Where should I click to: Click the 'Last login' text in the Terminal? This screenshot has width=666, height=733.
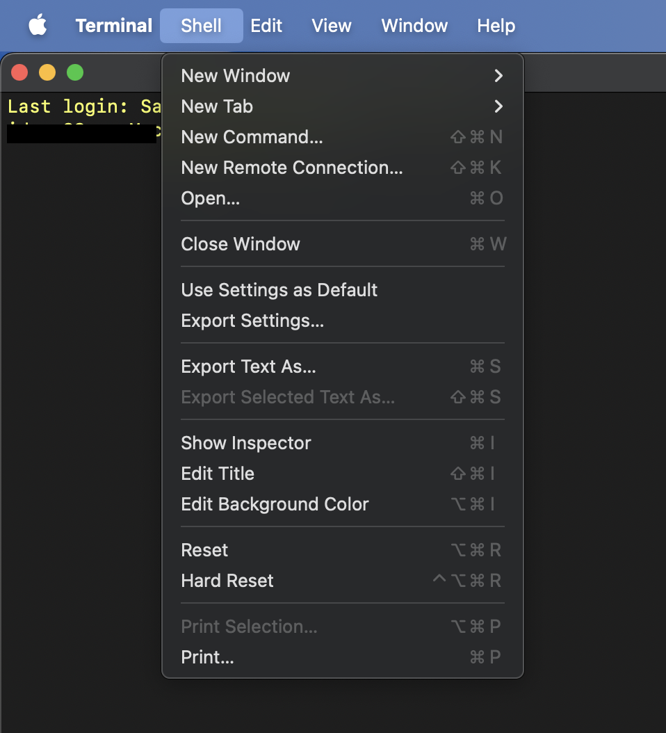[67, 106]
